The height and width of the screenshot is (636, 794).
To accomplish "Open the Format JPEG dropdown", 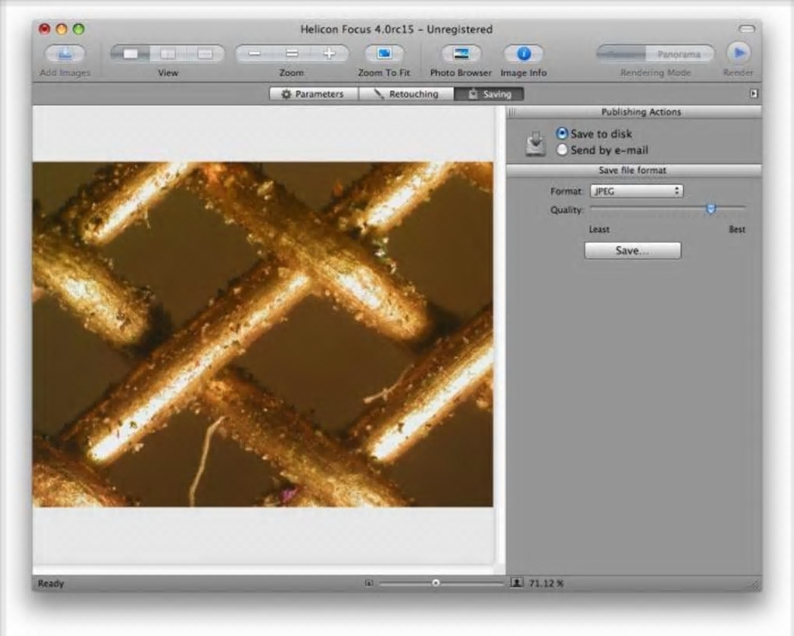I will click(x=636, y=191).
